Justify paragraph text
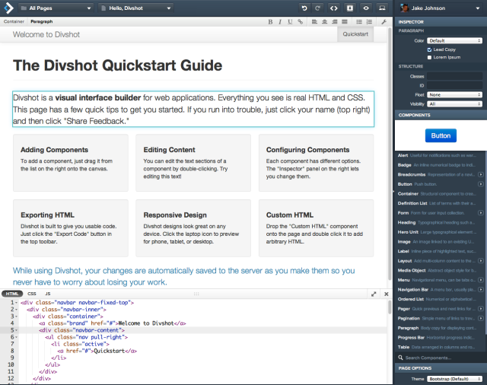 point(345,22)
